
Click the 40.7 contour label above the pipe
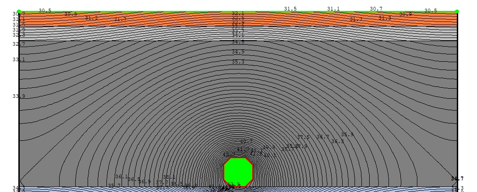click(x=246, y=141)
